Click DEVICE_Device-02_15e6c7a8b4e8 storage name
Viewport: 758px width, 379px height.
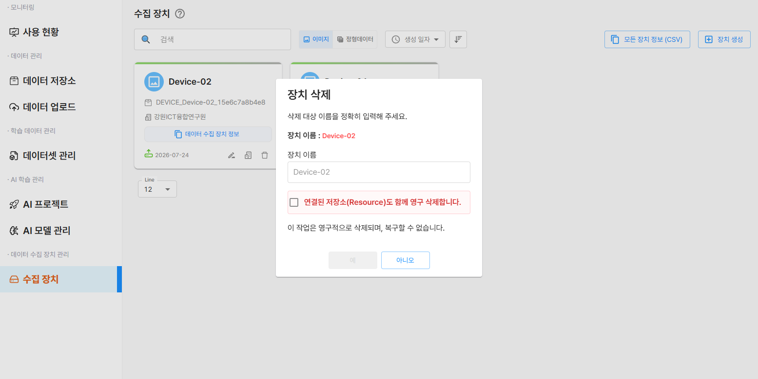pos(211,102)
